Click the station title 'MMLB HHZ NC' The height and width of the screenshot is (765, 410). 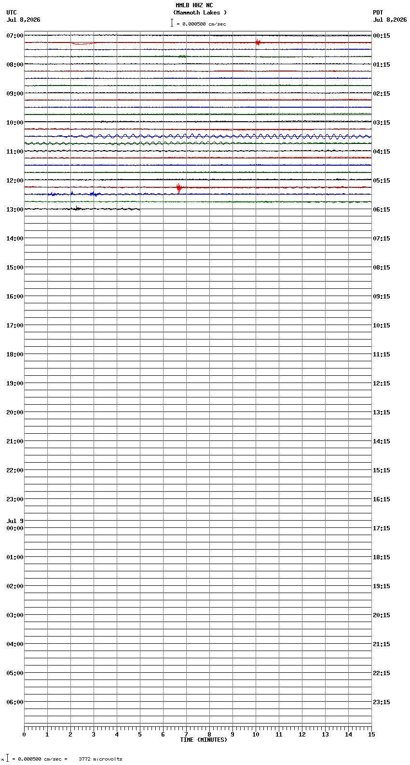pos(194,5)
